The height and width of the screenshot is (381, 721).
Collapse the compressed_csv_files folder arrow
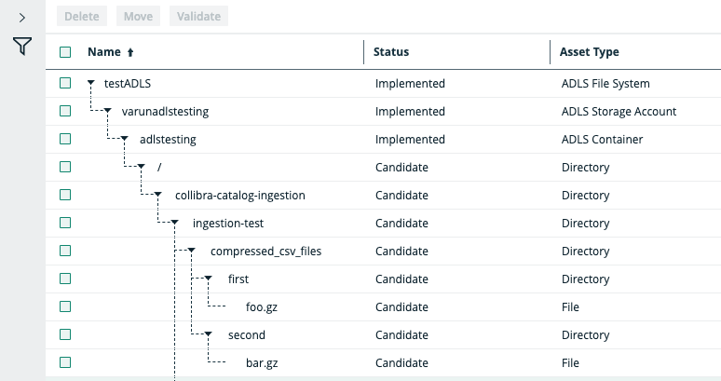tap(191, 251)
